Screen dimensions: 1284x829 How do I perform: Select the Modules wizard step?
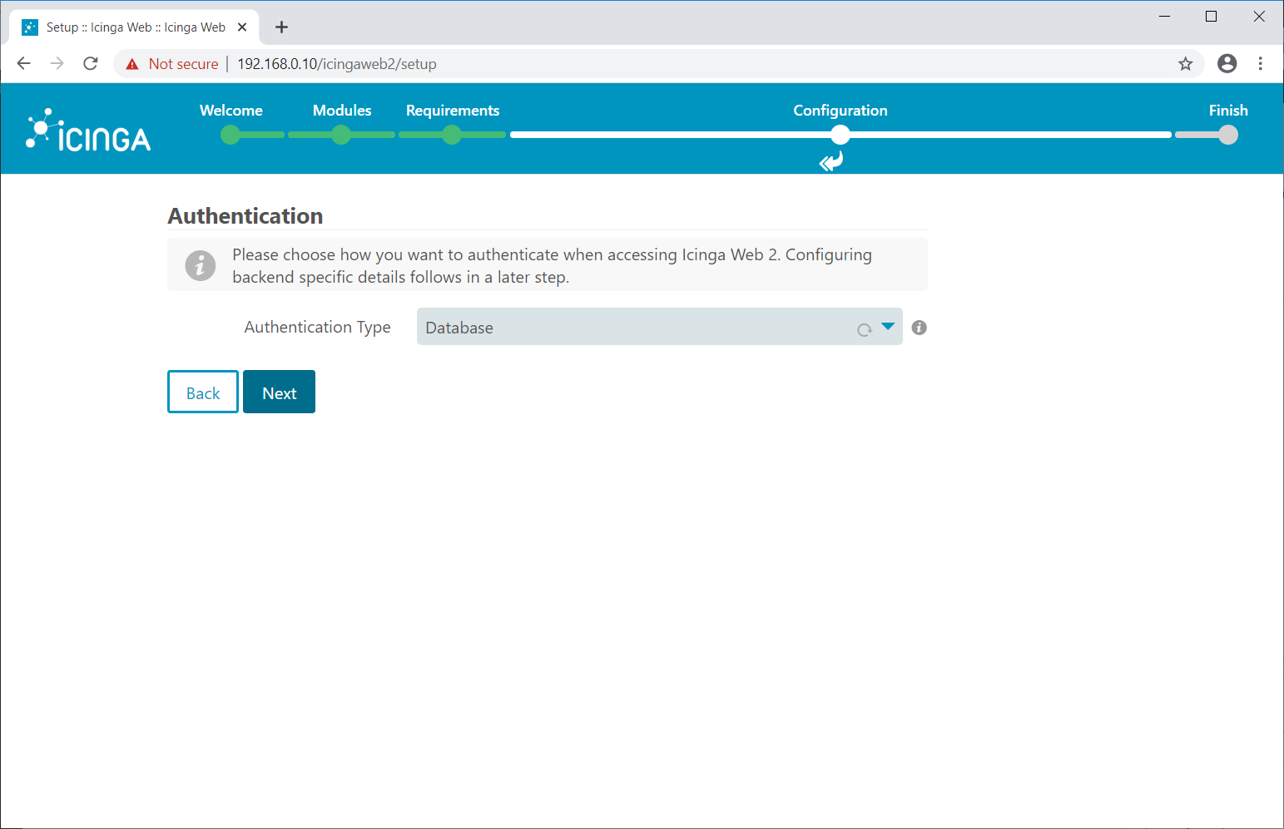tap(341, 135)
